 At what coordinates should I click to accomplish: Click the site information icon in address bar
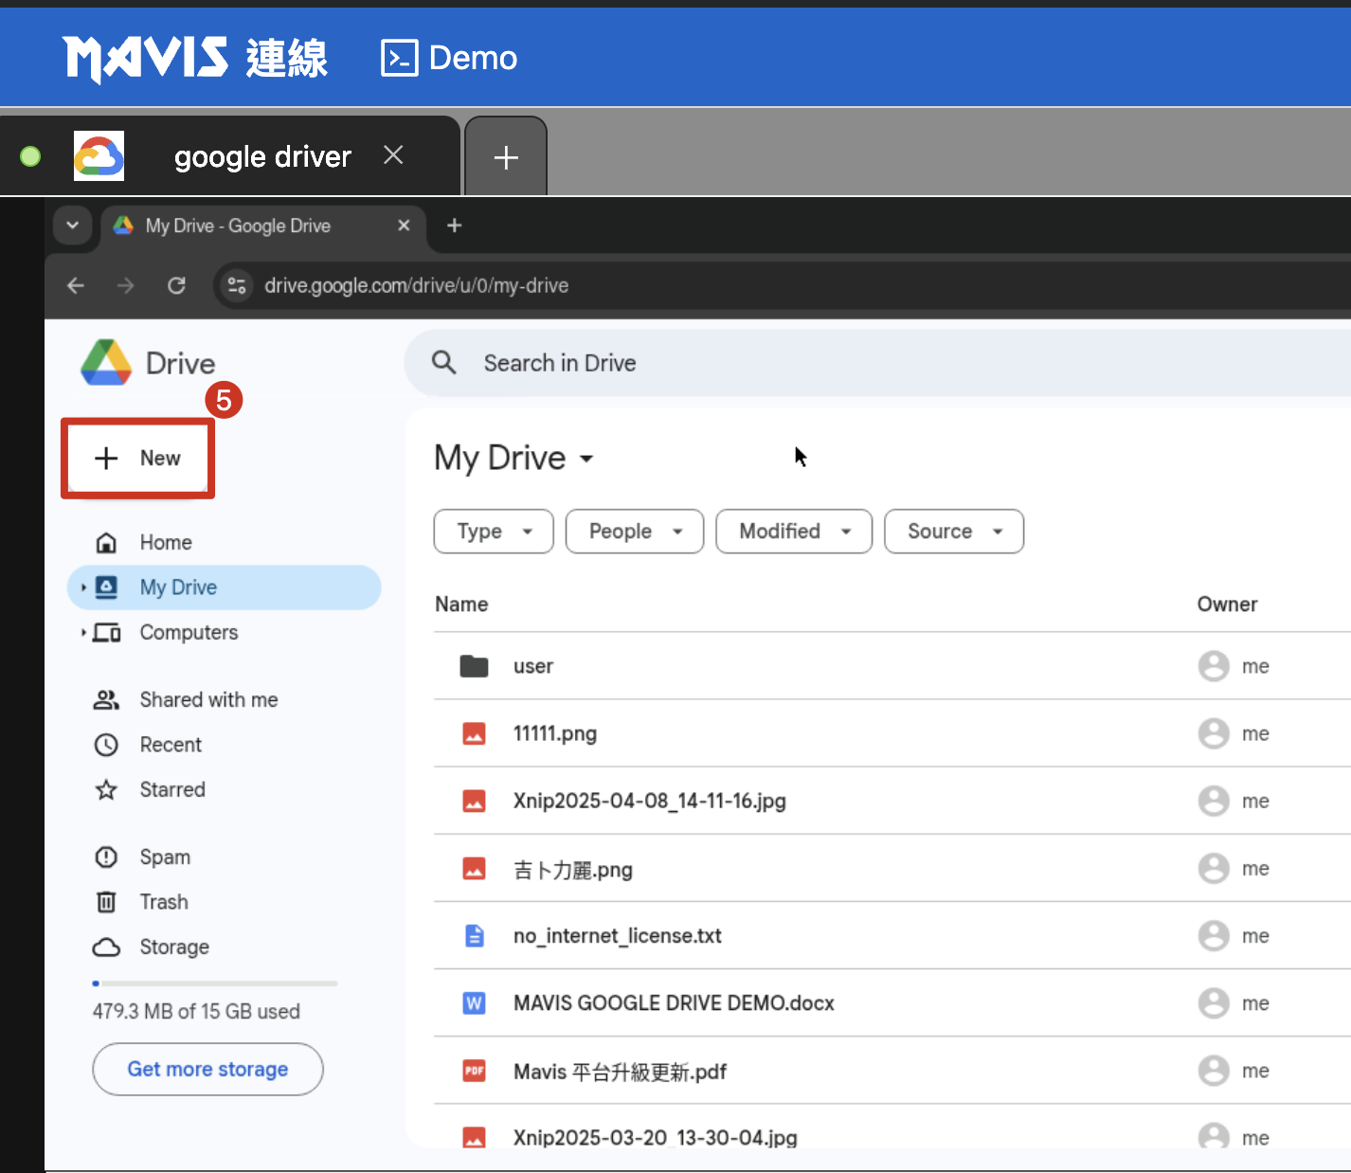[x=237, y=285]
